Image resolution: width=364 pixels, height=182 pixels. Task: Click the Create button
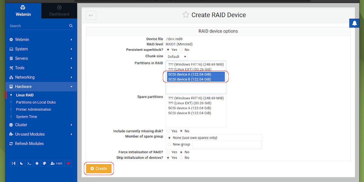click(99, 168)
